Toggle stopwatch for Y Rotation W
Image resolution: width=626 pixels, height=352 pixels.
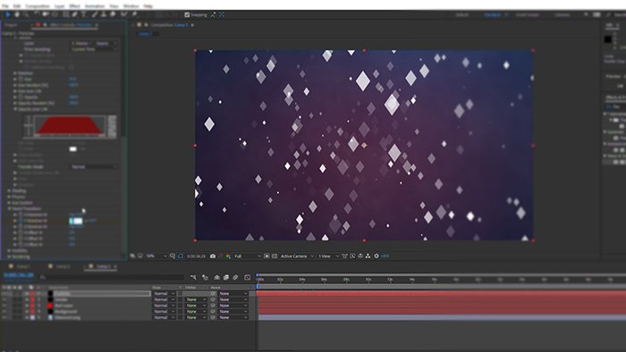coord(21,221)
